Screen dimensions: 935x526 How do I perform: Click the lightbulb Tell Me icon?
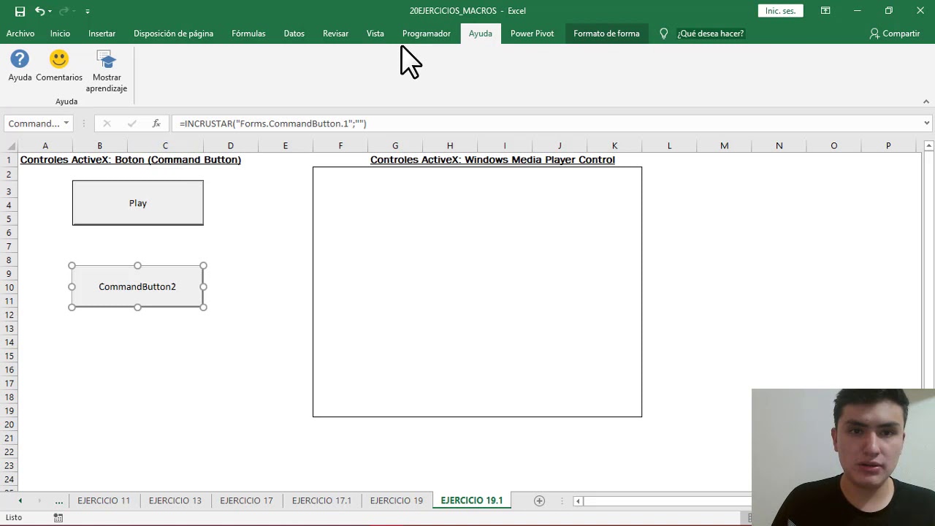[663, 34]
